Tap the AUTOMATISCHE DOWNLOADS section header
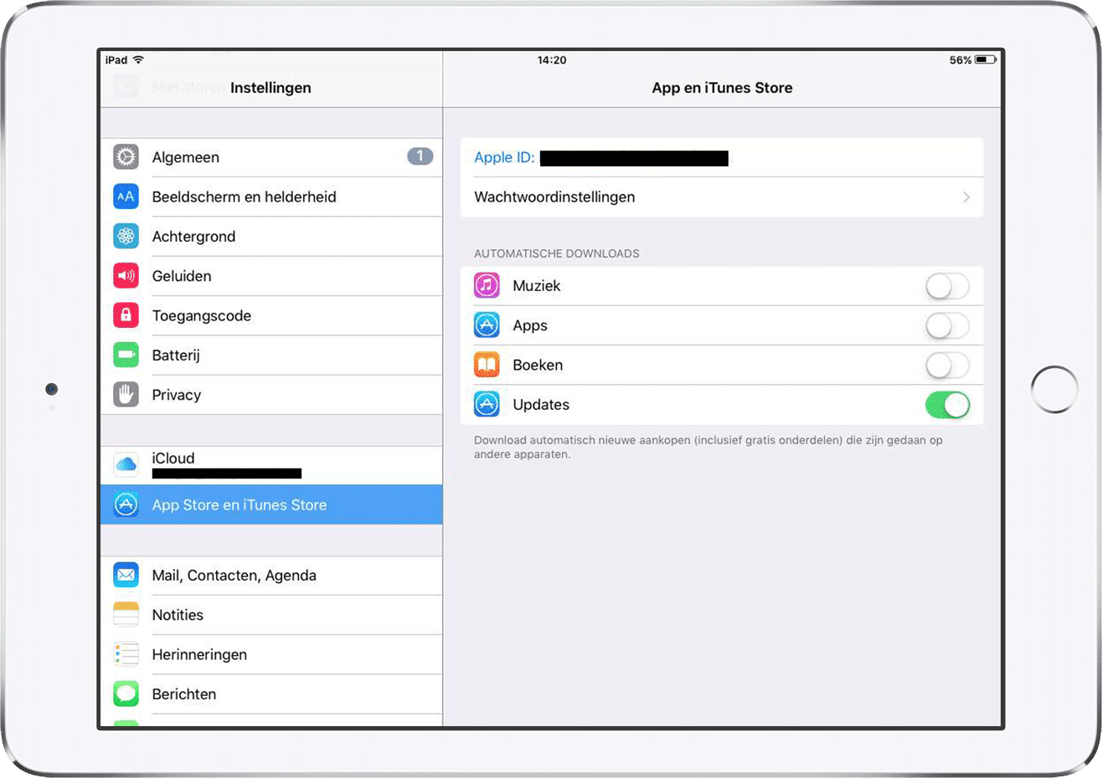This screenshot has width=1102, height=778. pos(557,253)
